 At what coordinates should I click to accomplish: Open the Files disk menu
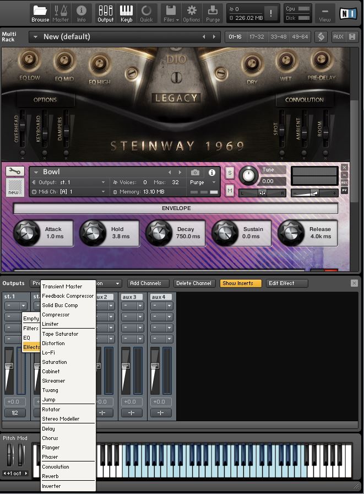(171, 13)
